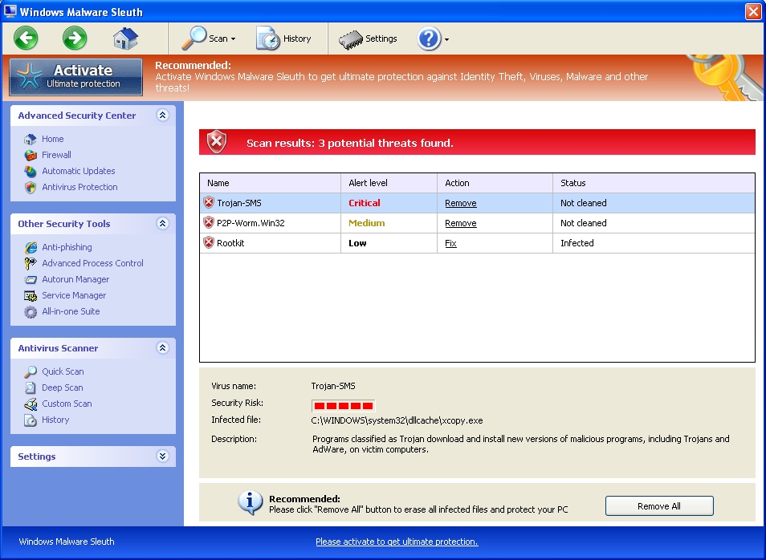Collapse the Other Security Tools panel
766x560 pixels.
pos(163,223)
